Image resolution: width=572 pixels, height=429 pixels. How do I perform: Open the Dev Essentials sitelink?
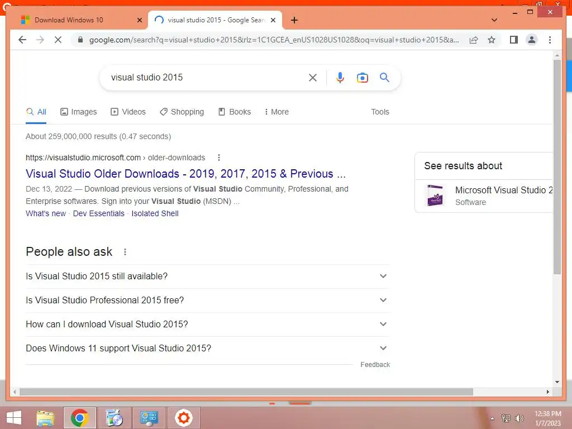99,213
